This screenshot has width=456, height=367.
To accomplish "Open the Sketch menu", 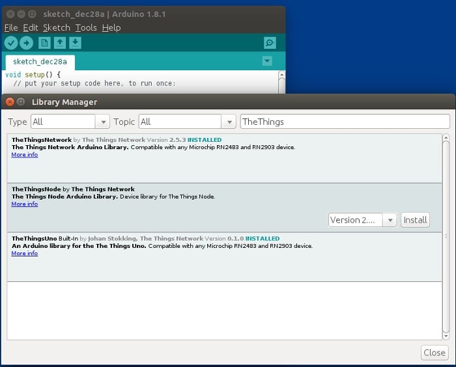I will point(57,27).
